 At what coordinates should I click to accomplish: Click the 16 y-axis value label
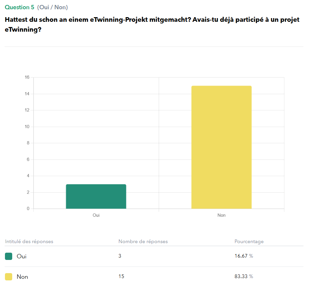coord(27,77)
